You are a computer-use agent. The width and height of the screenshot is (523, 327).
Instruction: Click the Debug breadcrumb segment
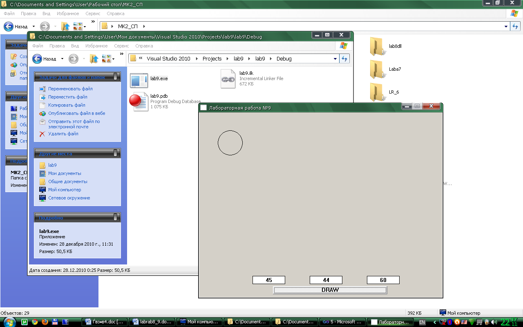tap(284, 58)
